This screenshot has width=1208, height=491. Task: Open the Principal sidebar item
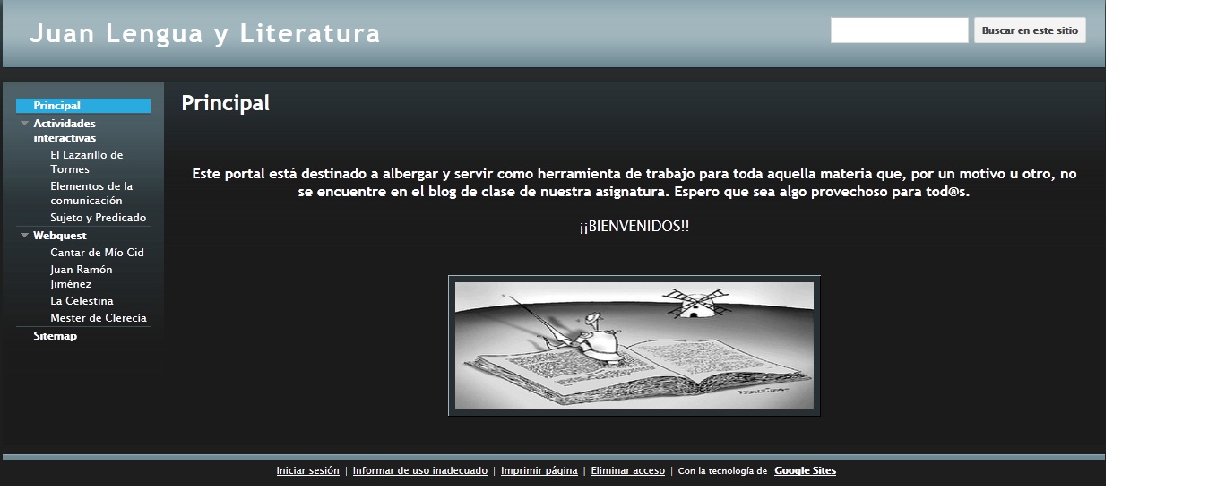click(83, 106)
